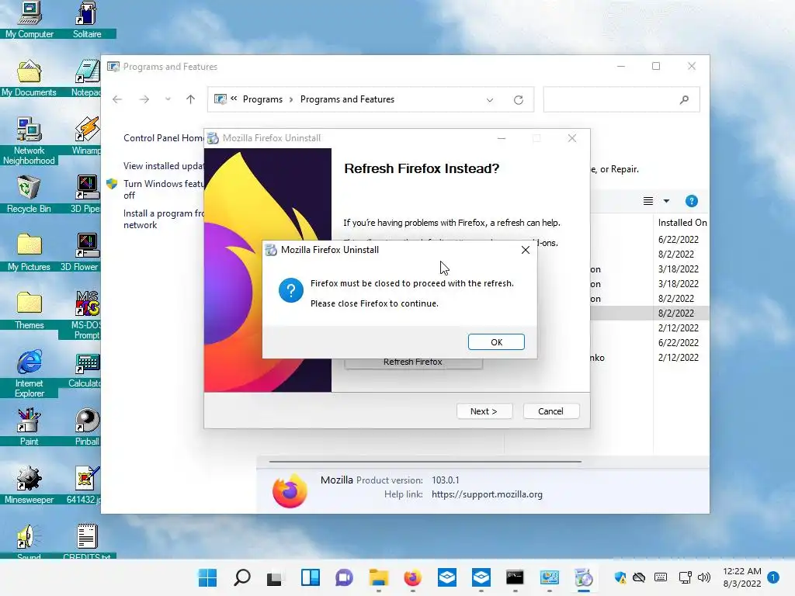
Task: Open the volume tray icon
Action: coord(703,577)
